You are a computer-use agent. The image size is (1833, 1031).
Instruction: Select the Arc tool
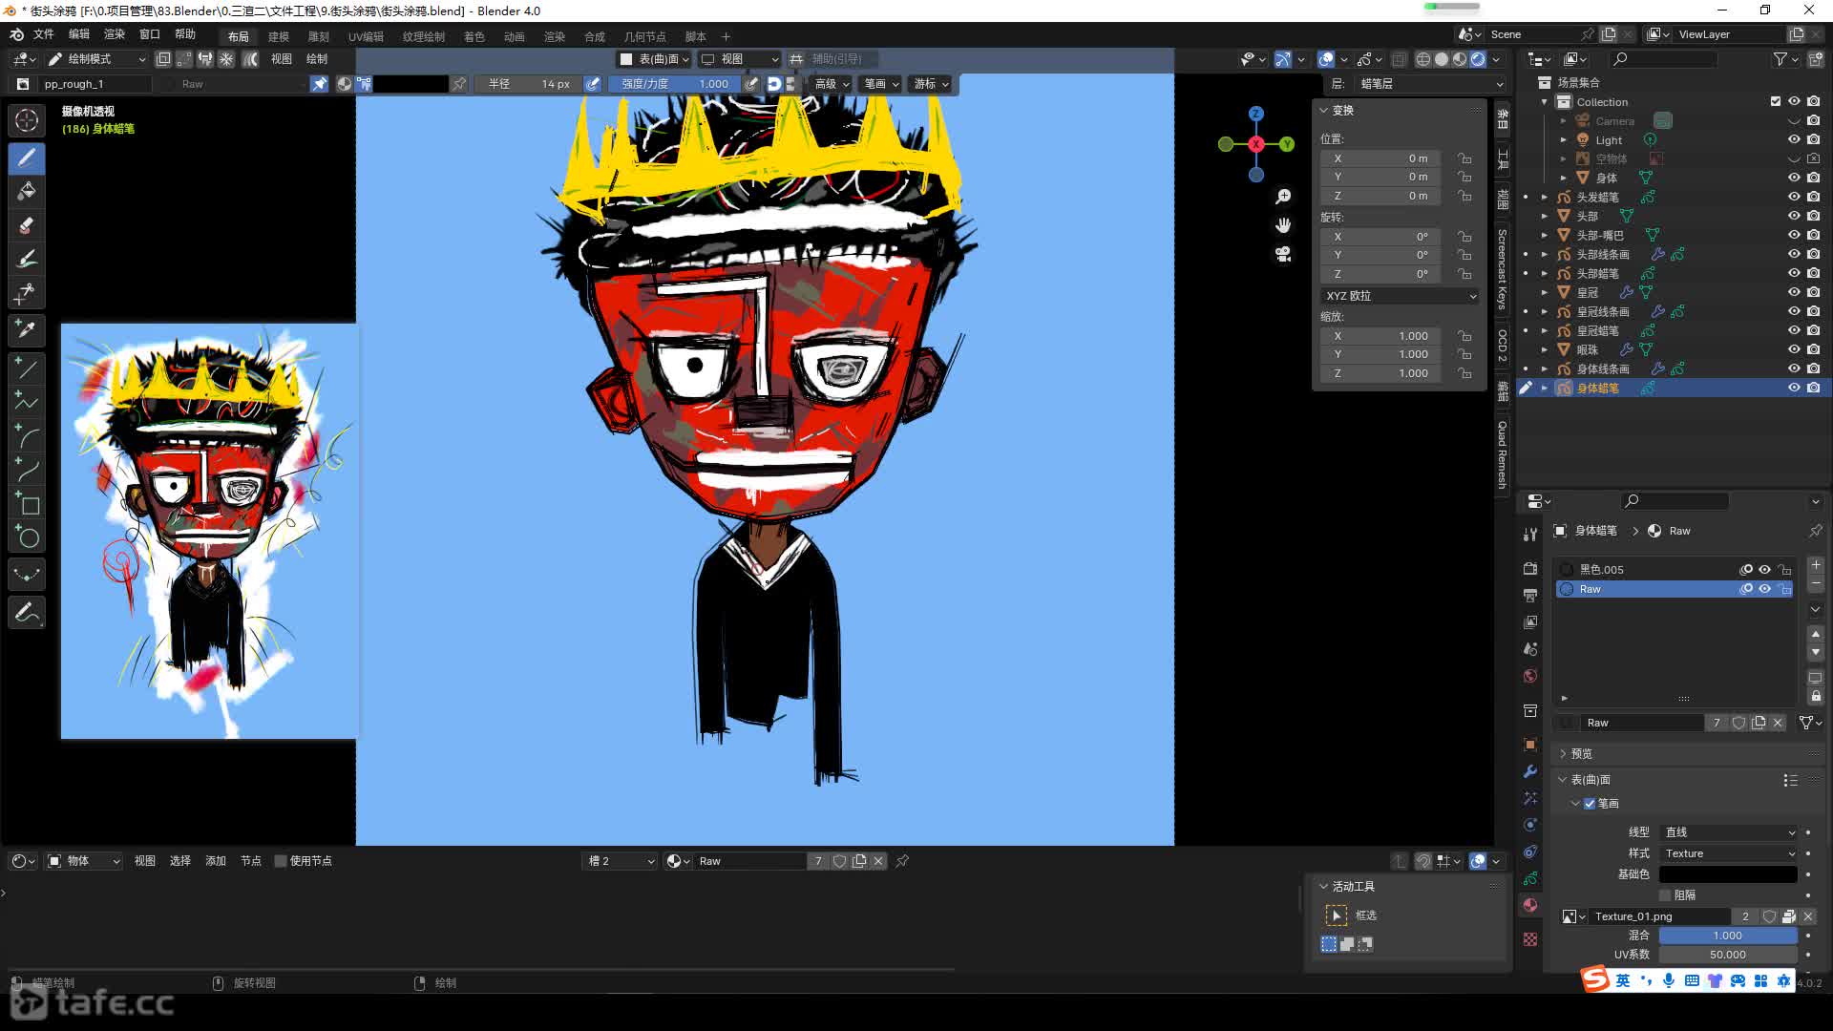[x=27, y=436]
